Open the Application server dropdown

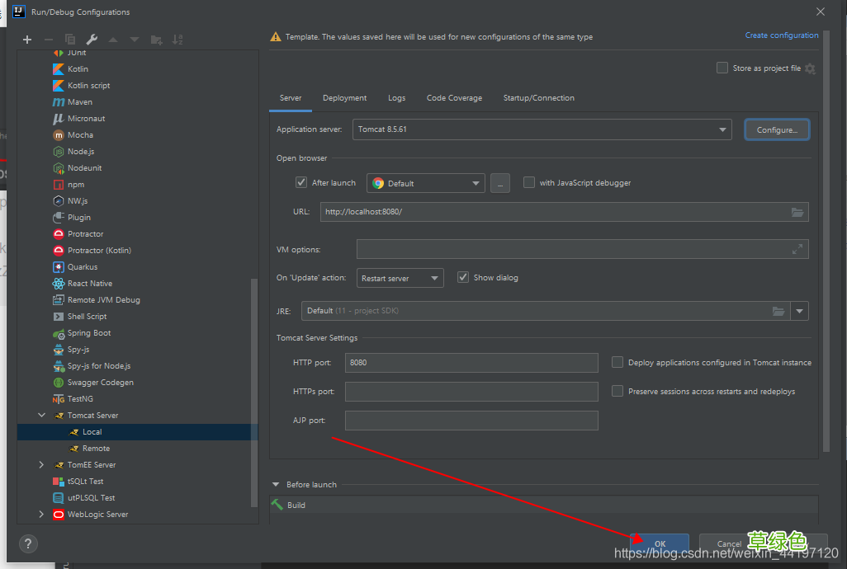point(722,129)
